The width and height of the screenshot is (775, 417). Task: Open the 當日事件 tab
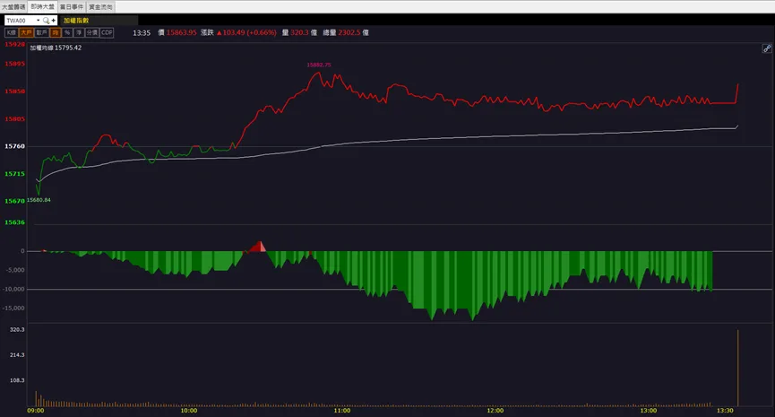coord(72,7)
